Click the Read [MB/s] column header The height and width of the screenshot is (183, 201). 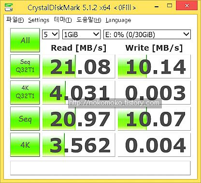pyautogui.click(x=79, y=48)
